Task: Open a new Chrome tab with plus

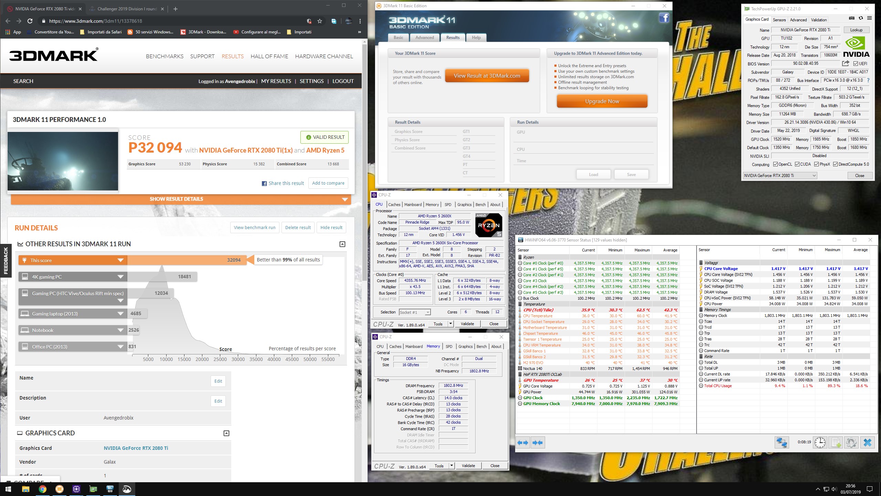Action: [175, 9]
